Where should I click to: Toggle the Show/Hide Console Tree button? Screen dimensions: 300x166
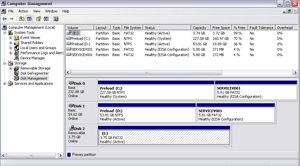29,19
